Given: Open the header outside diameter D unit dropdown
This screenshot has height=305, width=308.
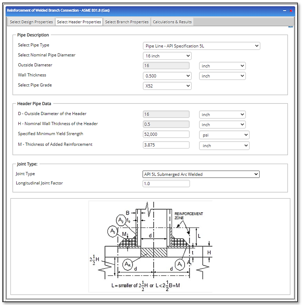Looking at the screenshot, I should pos(222,115).
